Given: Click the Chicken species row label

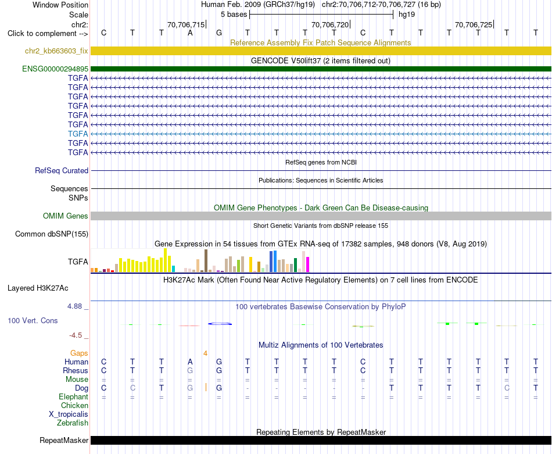Looking at the screenshot, I should click(74, 405).
